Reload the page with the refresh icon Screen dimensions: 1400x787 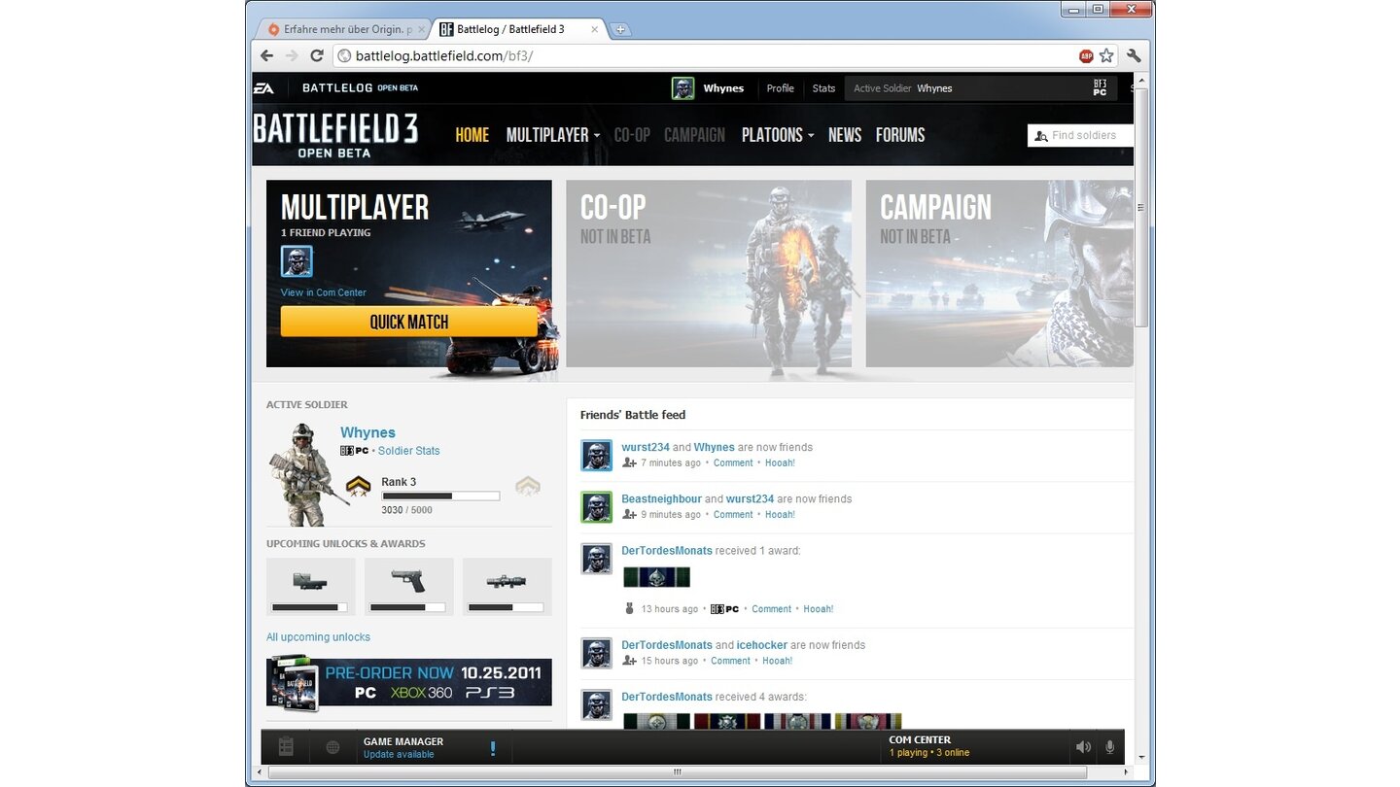(x=316, y=55)
